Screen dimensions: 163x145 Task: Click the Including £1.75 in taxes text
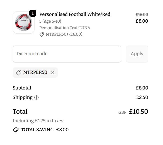point(38,121)
